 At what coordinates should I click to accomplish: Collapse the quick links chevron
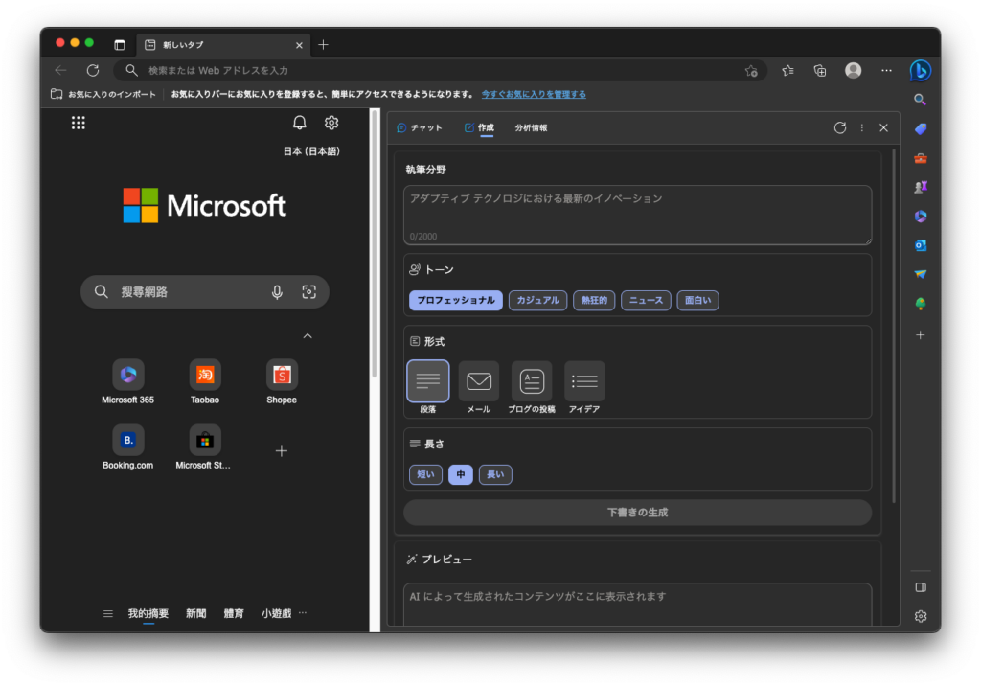pos(308,336)
